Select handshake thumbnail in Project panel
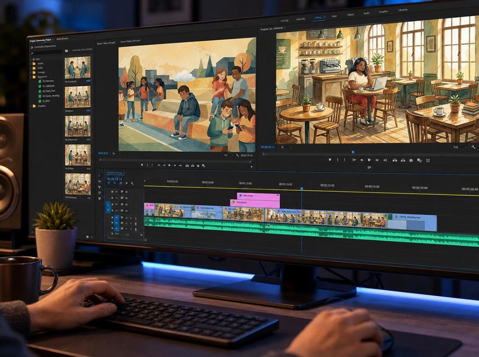The width and height of the screenshot is (479, 357). coord(77,68)
